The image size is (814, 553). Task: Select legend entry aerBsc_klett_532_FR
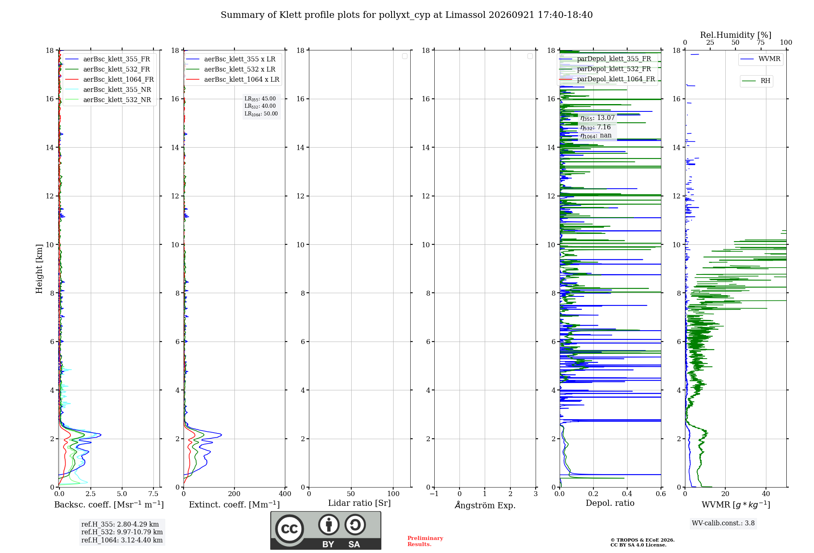tap(108, 69)
